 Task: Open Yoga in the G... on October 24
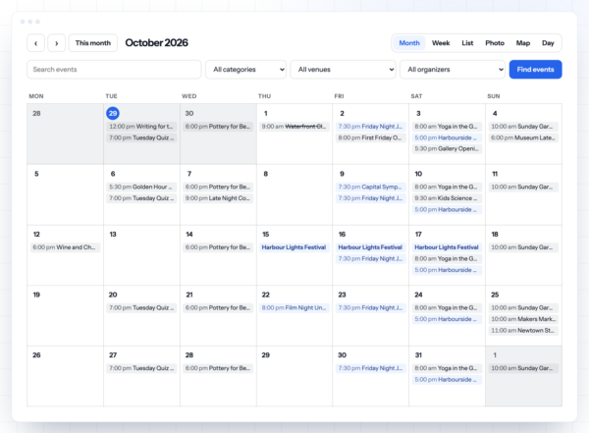447,308
